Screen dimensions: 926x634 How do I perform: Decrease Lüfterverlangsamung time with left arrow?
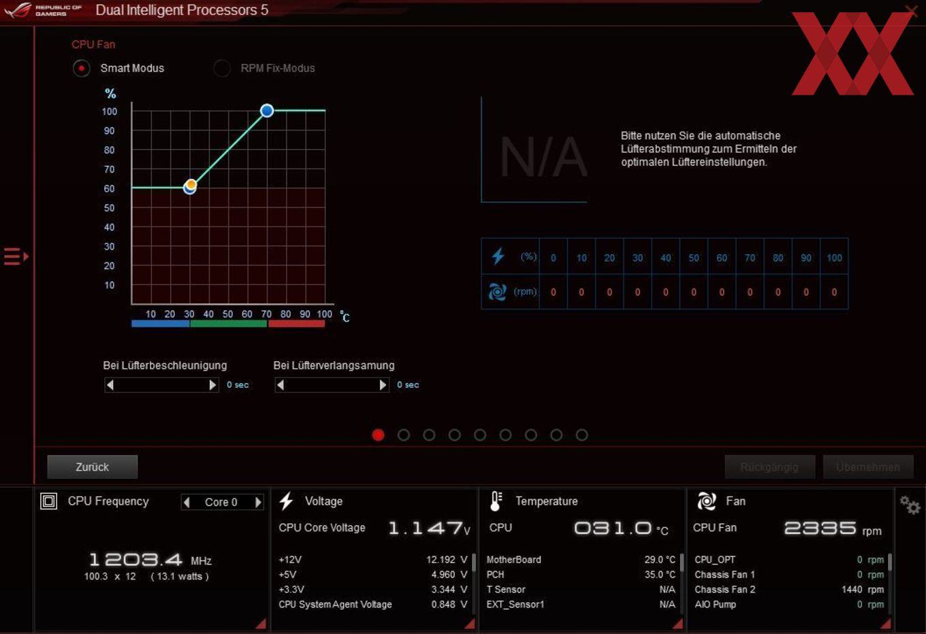coord(281,385)
